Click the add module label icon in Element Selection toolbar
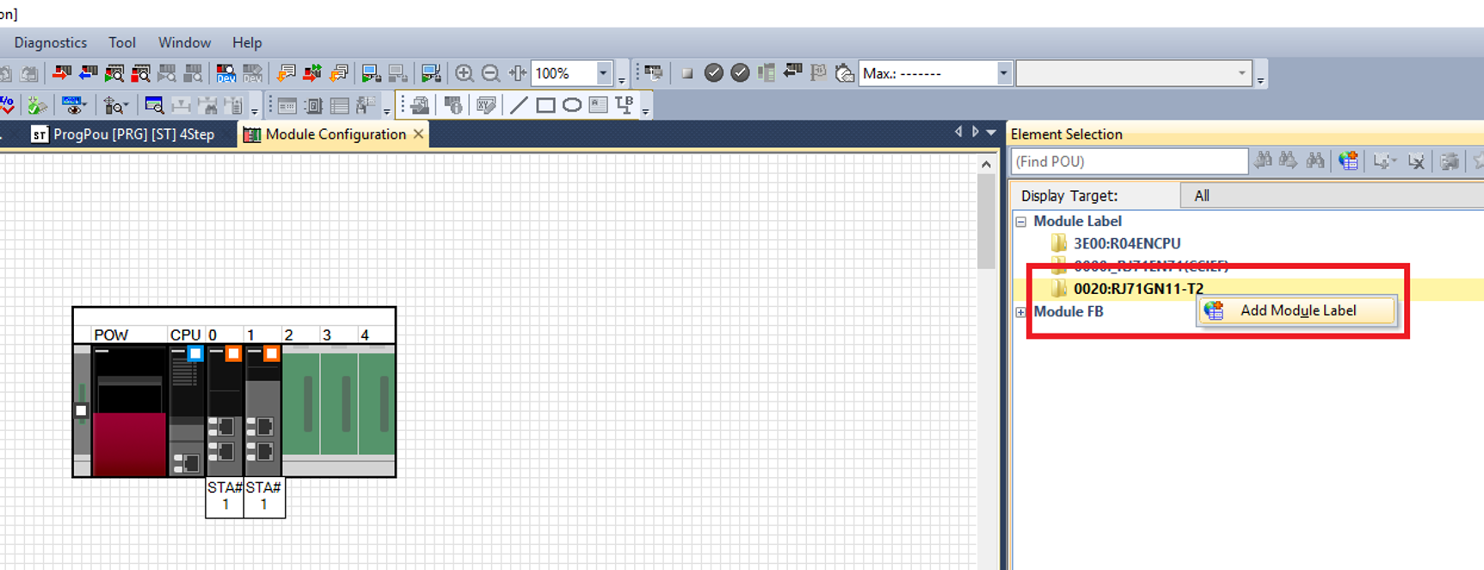1484x570 pixels. point(1348,161)
